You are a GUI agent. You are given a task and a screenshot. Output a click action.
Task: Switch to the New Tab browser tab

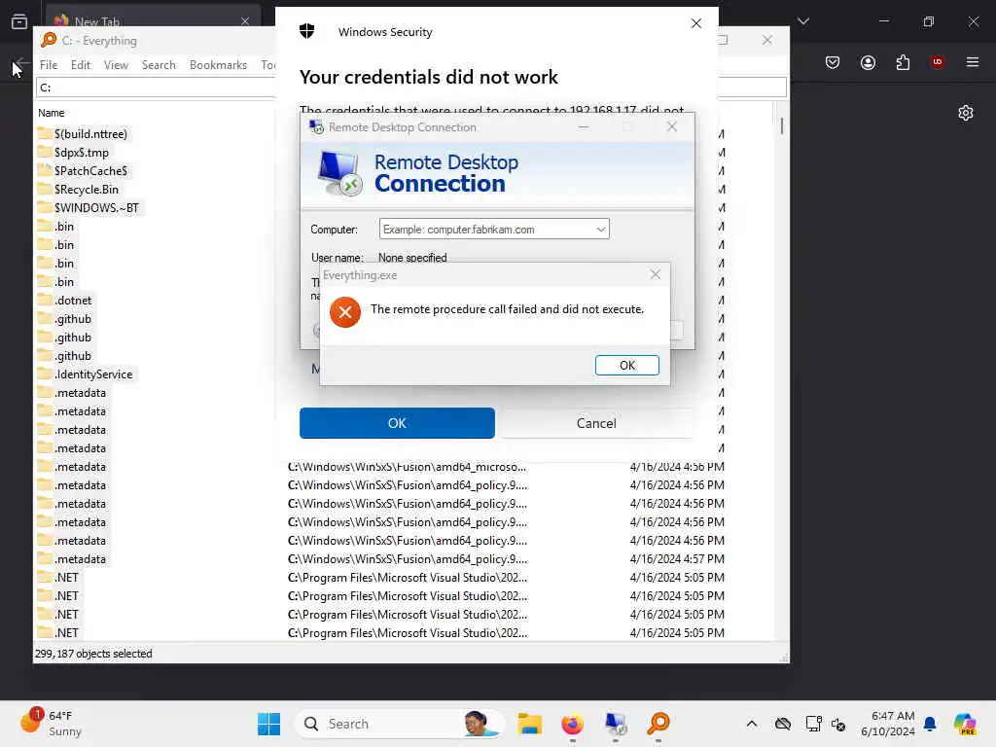pos(153,19)
